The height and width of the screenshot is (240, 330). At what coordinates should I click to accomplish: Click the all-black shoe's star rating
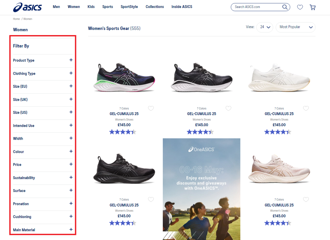[x=123, y=223]
